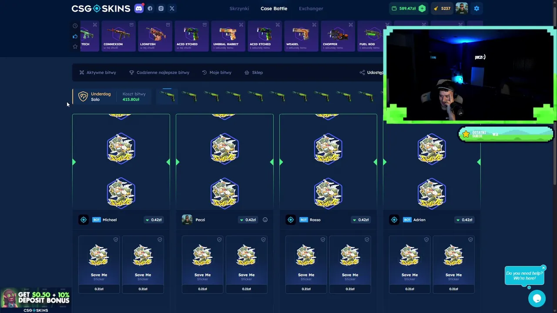Select recent drops clock icon
This screenshot has height=313, width=557.
pos(75,26)
